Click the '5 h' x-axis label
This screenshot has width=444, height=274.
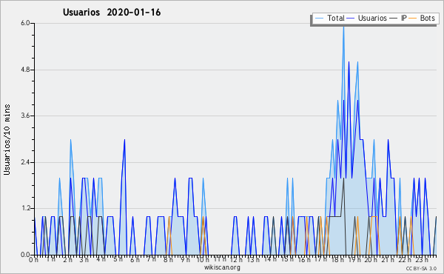pyautogui.click(x=119, y=260)
